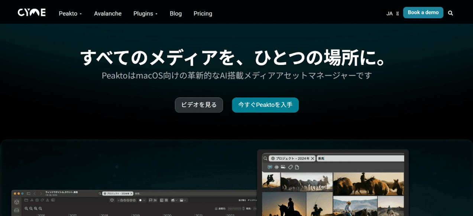Select the audio waveform search icon
Screen dimensions: 473x216
tap(276, 167)
